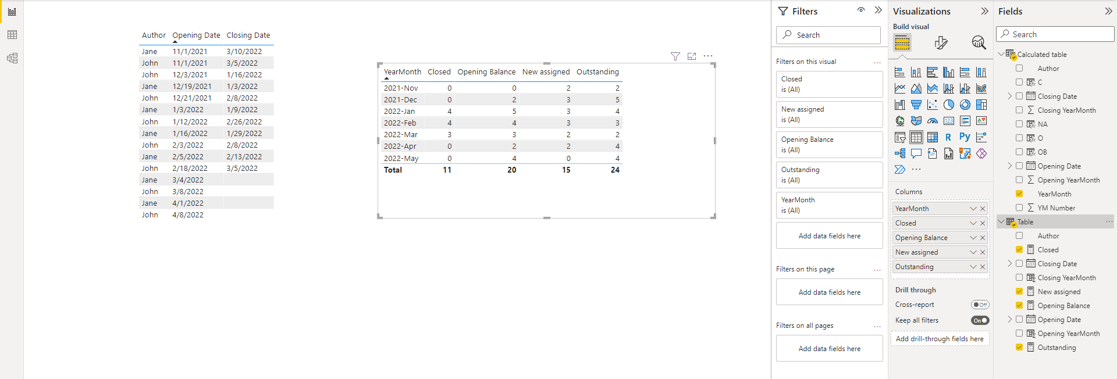1117x379 pixels.
Task: Expand Closing Date hierarchy in Calculated table
Action: click(x=1010, y=96)
